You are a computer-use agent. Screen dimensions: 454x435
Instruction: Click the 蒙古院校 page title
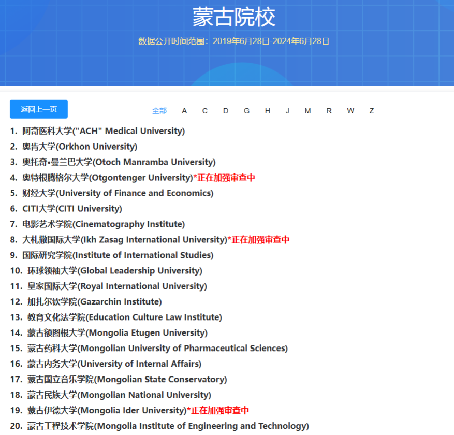[227, 16]
